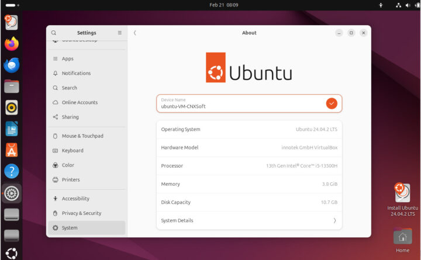The image size is (421, 260).
Task: Open Mouse & Touchpad settings
Action: (x=82, y=136)
